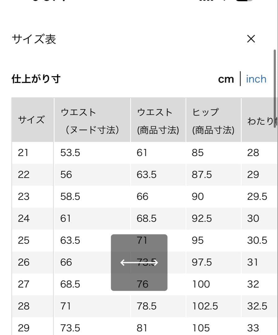Select cm unit option
278x335 pixels.
[x=226, y=79]
